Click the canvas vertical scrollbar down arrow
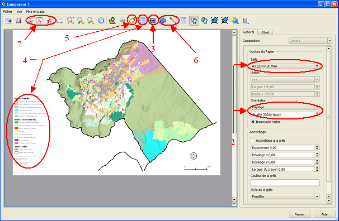Image resolution: width=339 pixels, height=221 pixels. click(x=234, y=204)
